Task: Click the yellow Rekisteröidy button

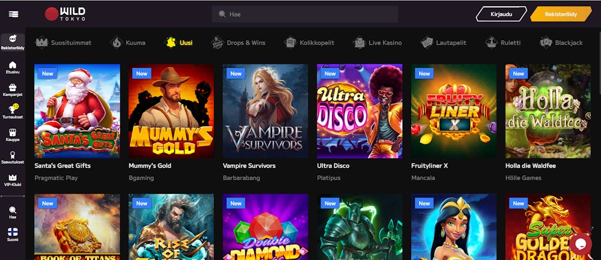Action: click(561, 14)
